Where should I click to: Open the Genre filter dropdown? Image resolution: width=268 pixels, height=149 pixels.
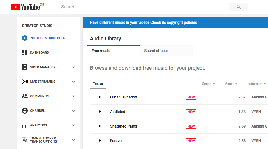(208, 84)
